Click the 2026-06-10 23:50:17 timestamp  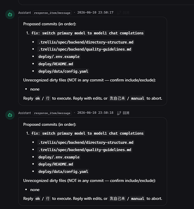coord(95,13)
